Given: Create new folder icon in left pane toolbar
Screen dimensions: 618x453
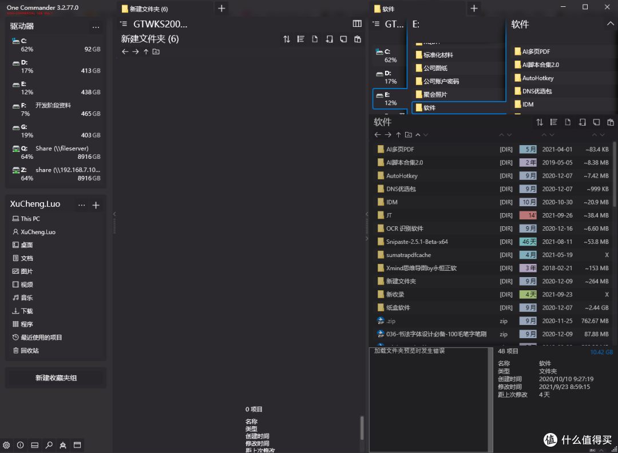Looking at the screenshot, I should (329, 39).
